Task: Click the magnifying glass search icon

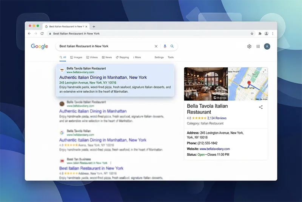Action: pos(172,46)
